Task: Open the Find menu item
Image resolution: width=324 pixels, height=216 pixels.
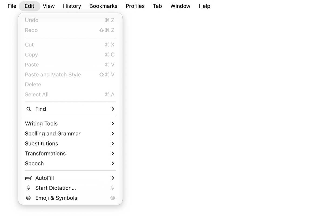Action: tap(70, 109)
